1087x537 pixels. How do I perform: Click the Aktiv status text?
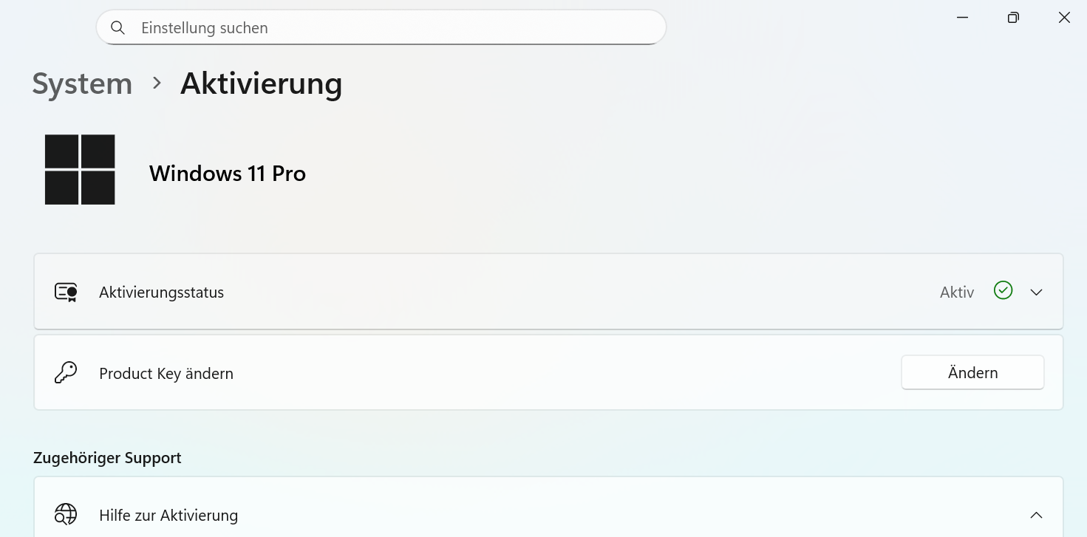[957, 293]
